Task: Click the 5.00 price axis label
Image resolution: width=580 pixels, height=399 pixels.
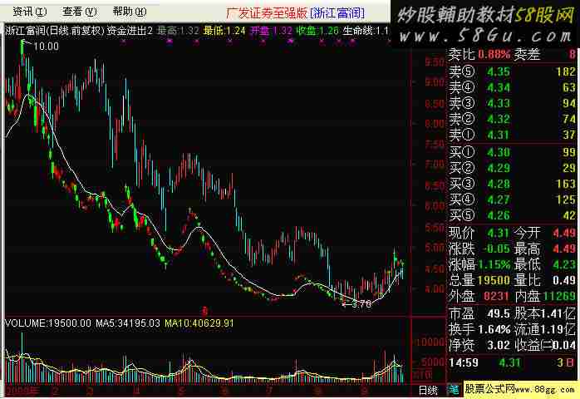Action: 435,247
